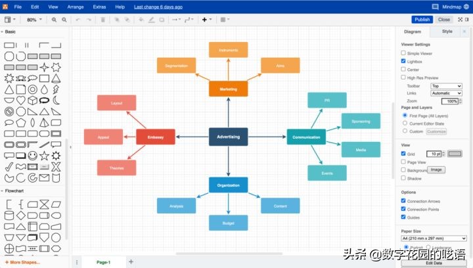Click the fill color bucket icon

pos(141,20)
